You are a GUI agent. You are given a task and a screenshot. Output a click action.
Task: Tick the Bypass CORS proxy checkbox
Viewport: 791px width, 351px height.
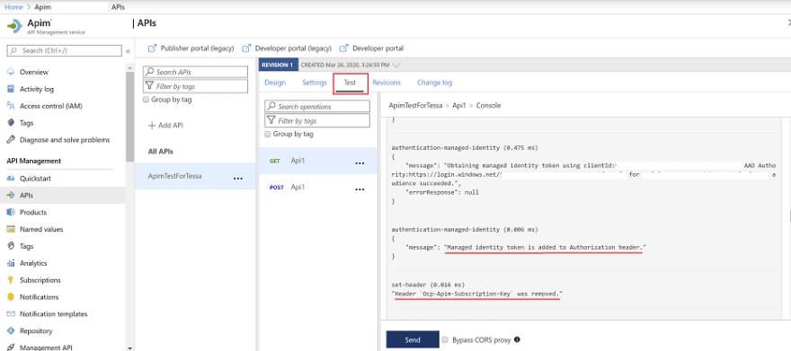445,340
